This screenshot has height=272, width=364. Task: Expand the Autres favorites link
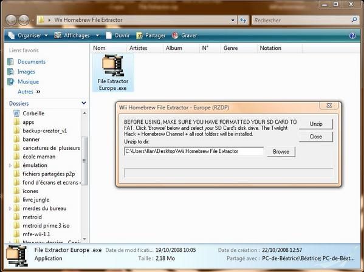pos(29,92)
